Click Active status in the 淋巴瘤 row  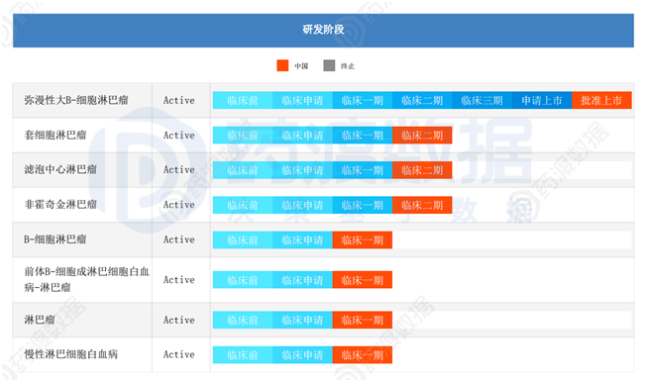[179, 320]
